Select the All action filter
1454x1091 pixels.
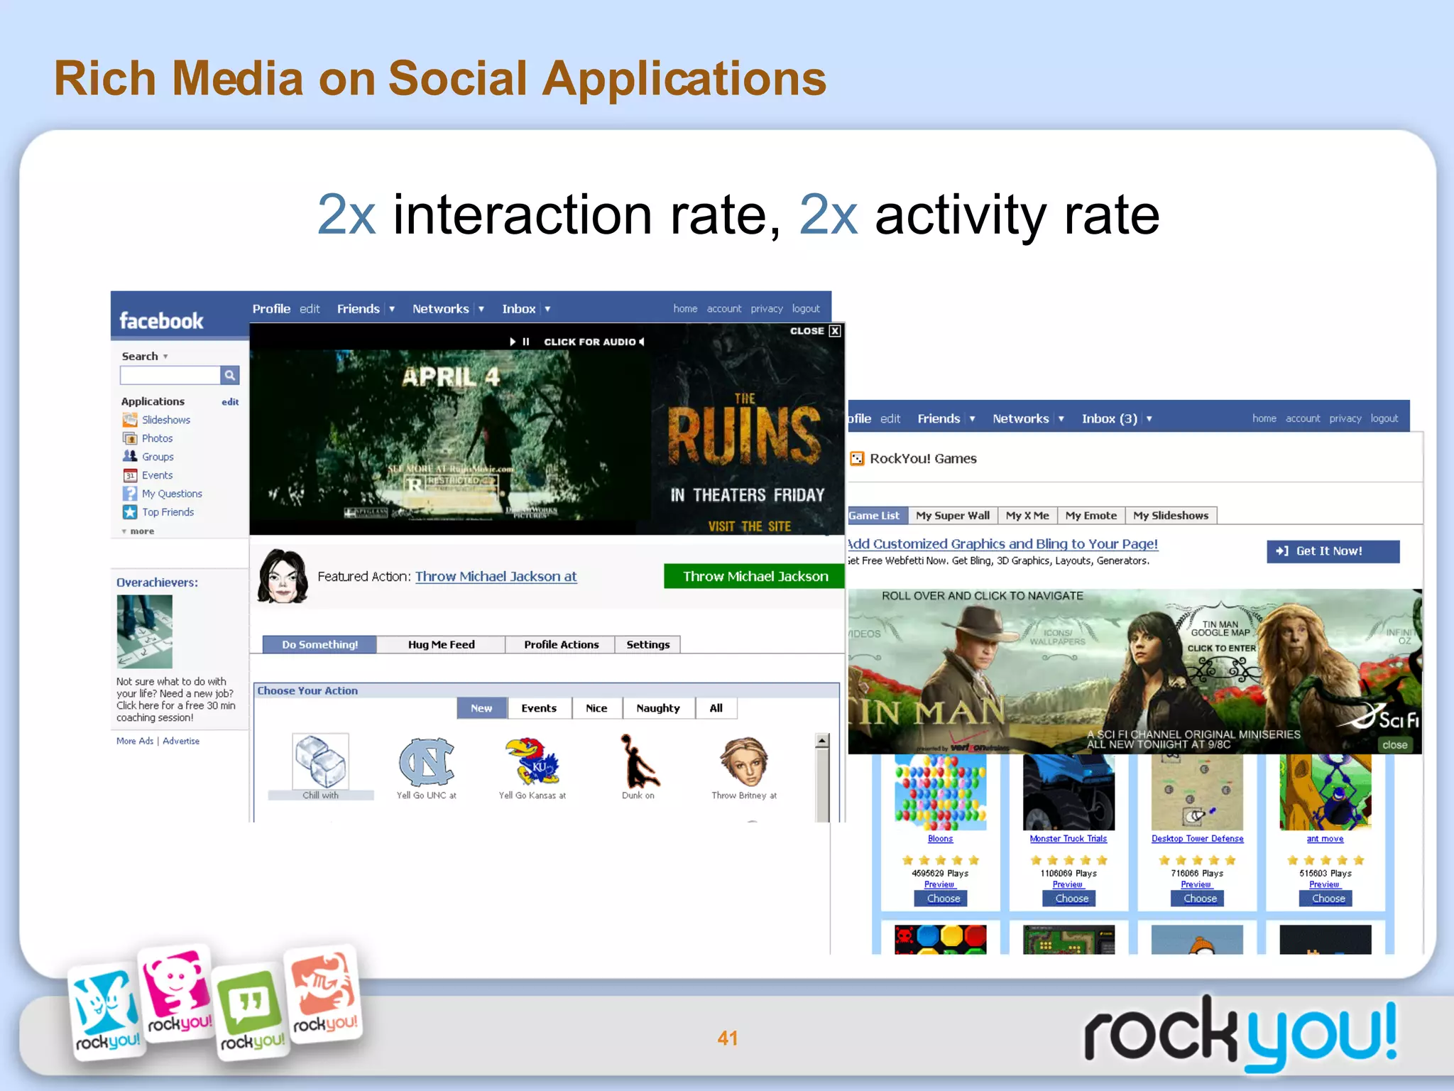pos(716,708)
